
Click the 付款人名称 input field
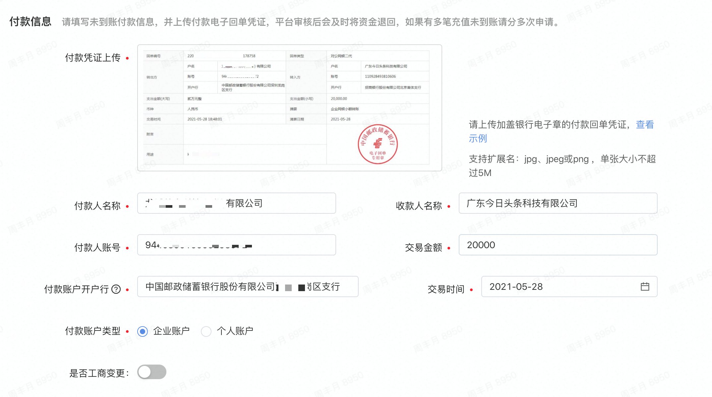coord(237,203)
